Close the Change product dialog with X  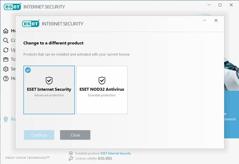[x=216, y=20]
